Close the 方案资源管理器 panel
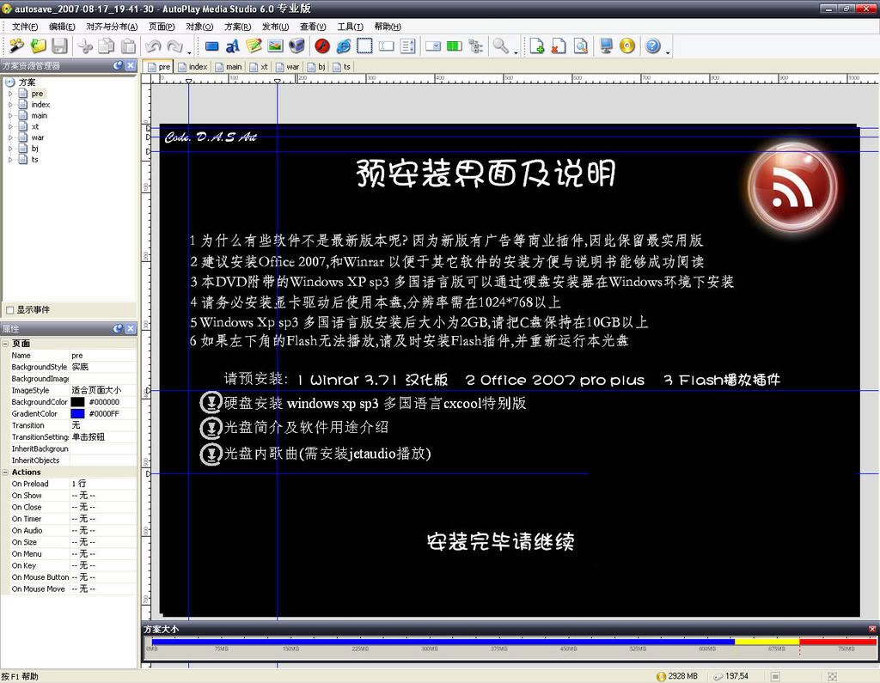Image resolution: width=880 pixels, height=683 pixels. (131, 65)
